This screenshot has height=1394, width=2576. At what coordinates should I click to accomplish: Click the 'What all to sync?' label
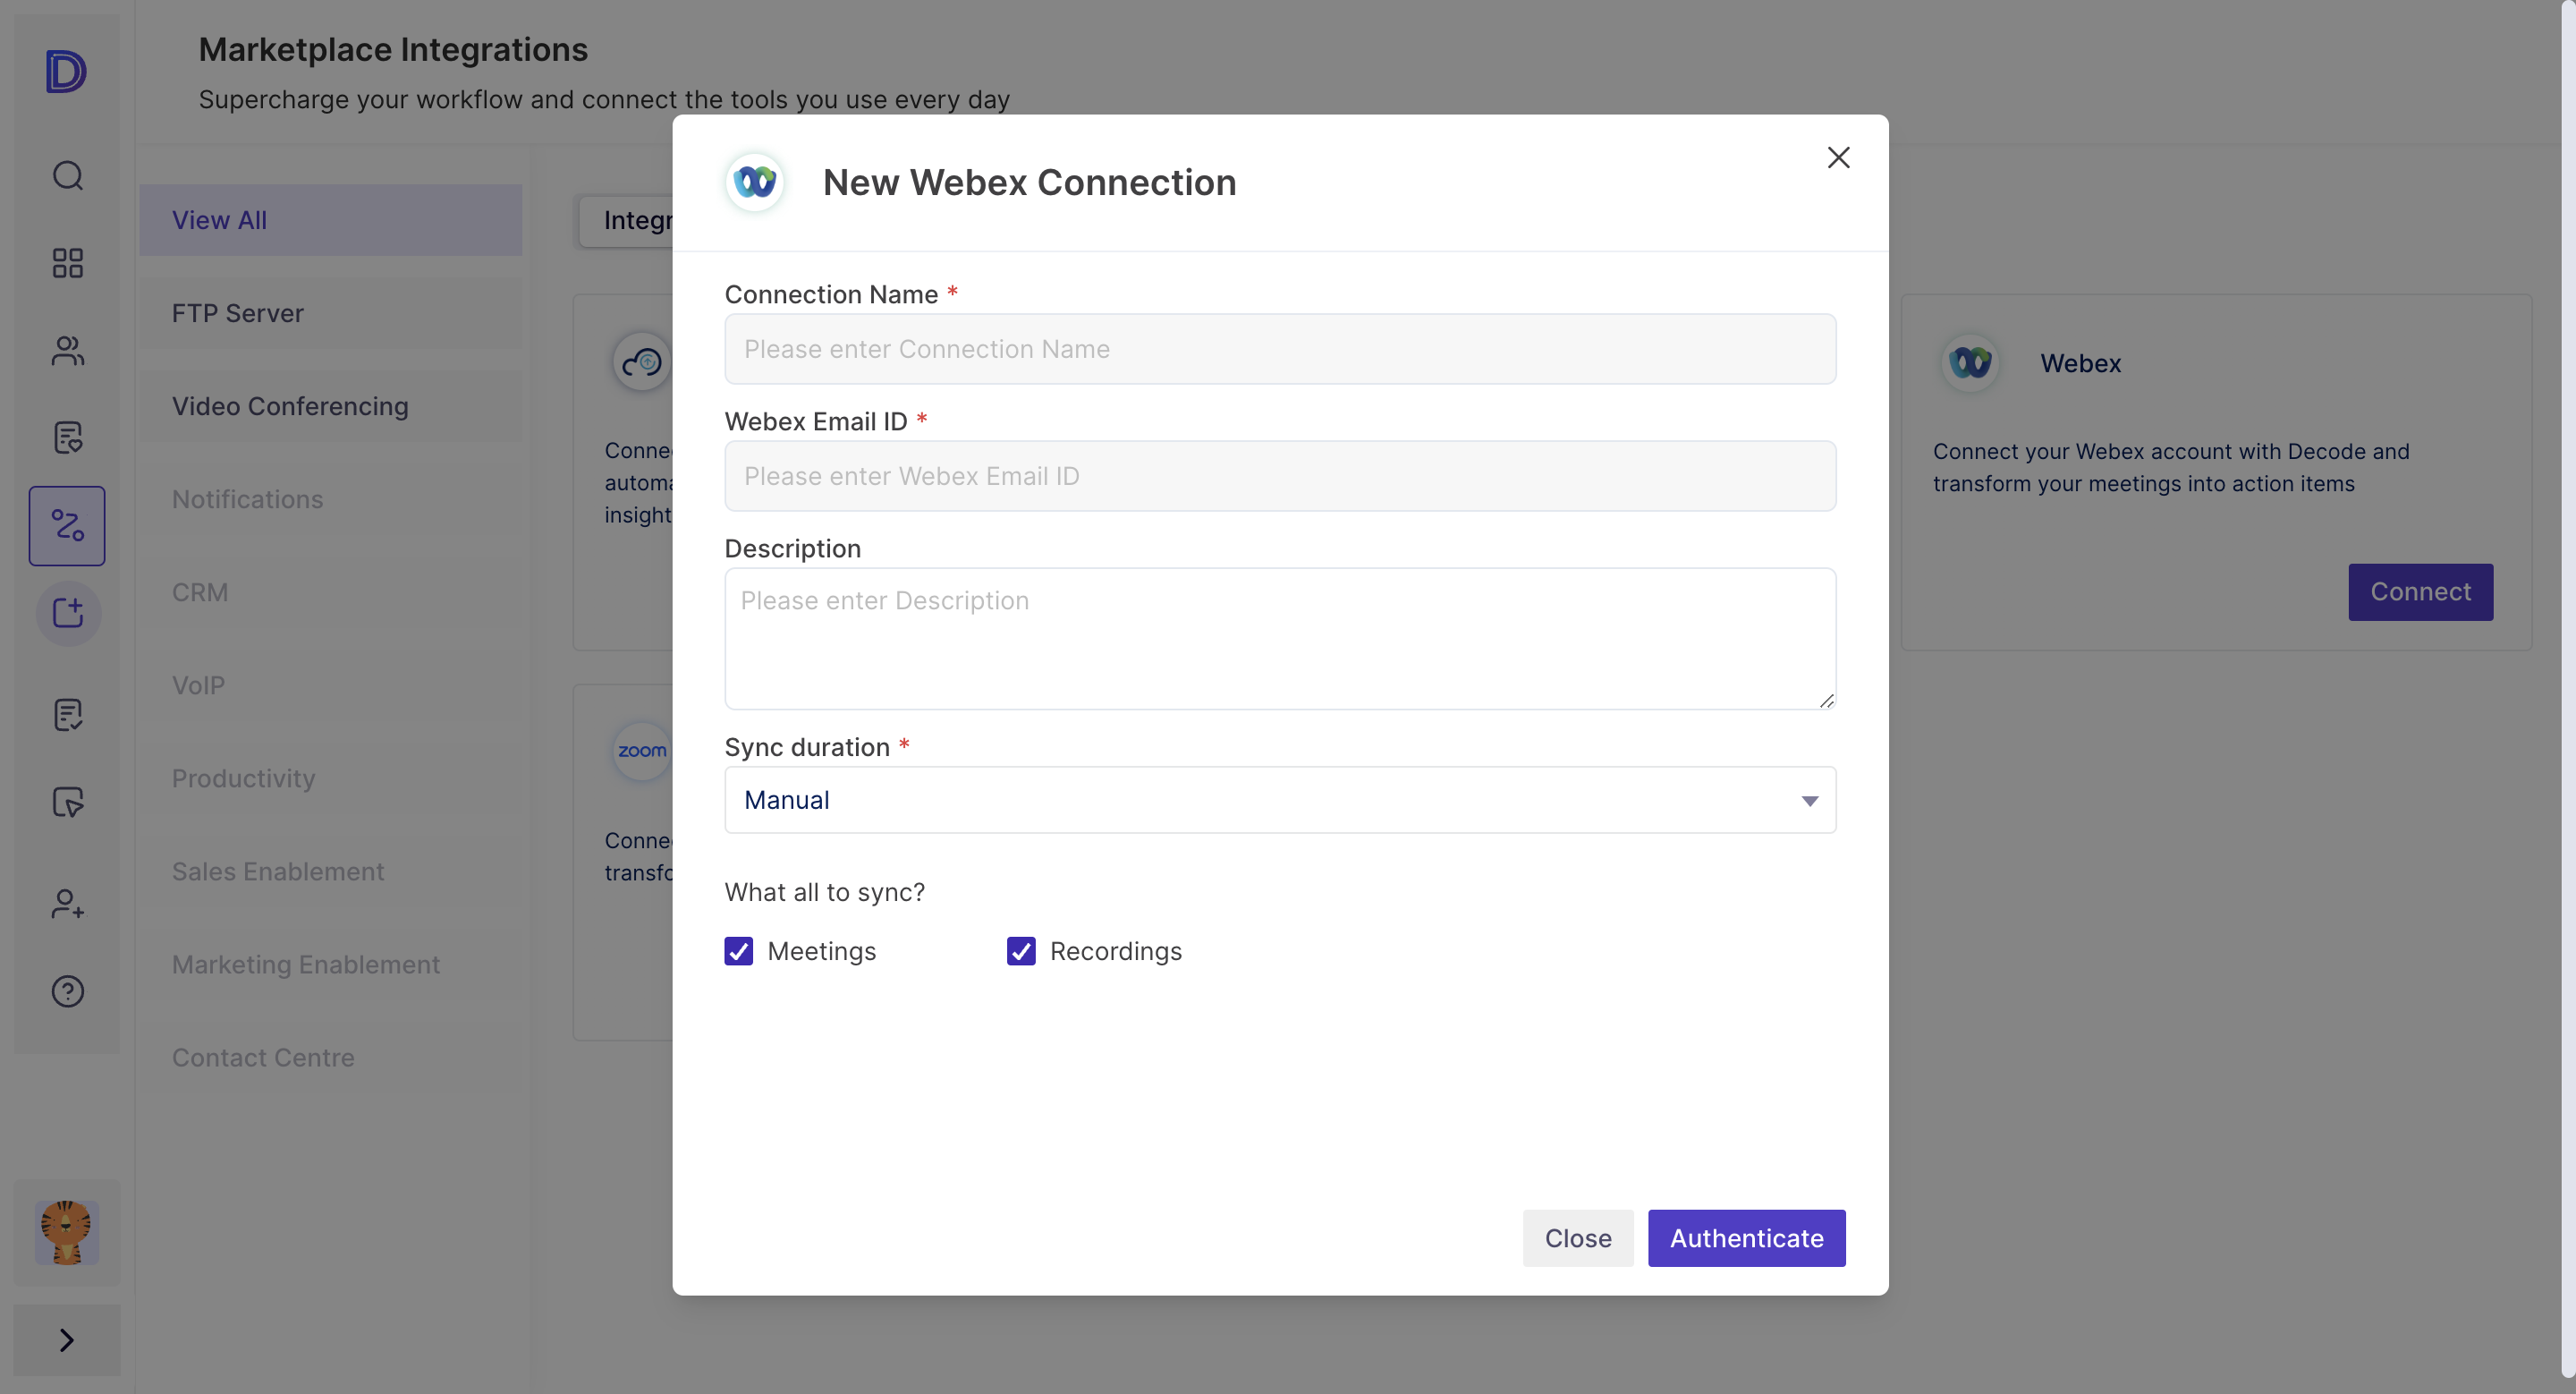824,892
